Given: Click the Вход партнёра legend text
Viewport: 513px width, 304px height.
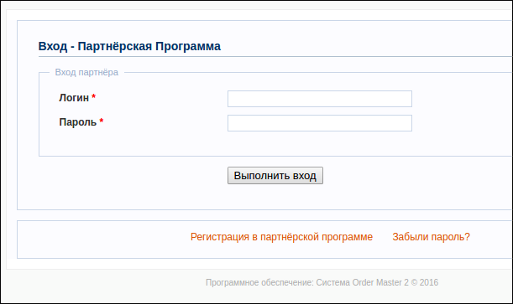Looking at the screenshot, I should click(86, 72).
